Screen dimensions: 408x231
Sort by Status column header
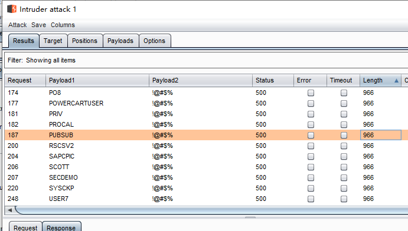[x=273, y=81]
